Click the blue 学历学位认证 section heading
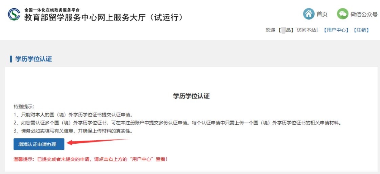This screenshot has height=174, width=380. 33,59
